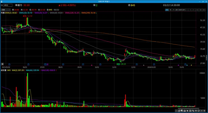Switch to the 週 weekly period
208x113 pixels.
click(170, 10)
